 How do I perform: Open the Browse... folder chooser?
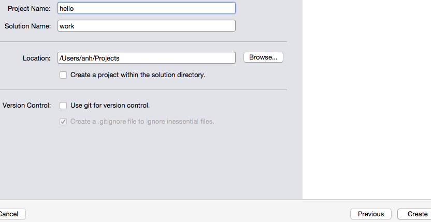(x=263, y=57)
